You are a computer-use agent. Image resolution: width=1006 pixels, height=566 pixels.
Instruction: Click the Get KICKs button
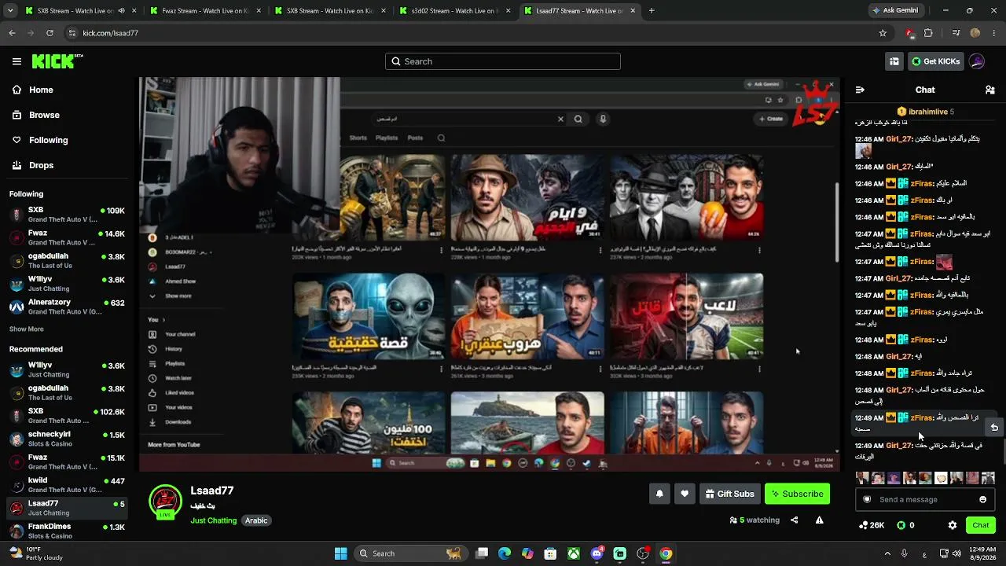[x=935, y=61]
